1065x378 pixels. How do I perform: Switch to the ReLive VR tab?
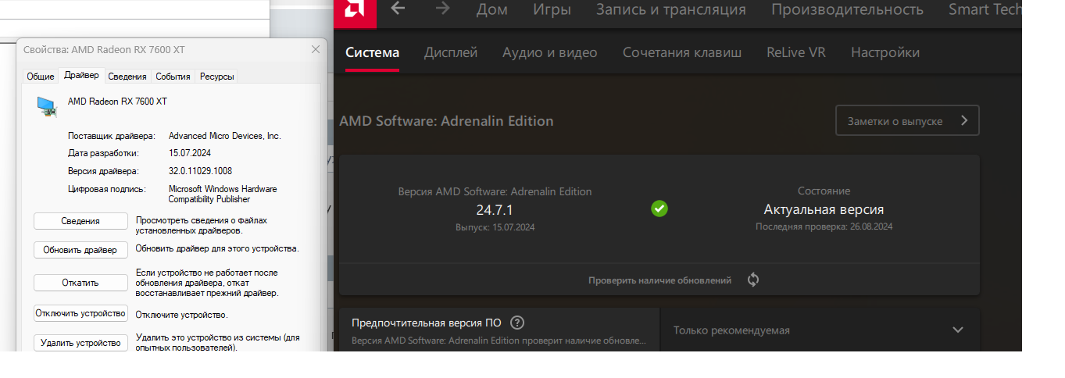click(796, 52)
